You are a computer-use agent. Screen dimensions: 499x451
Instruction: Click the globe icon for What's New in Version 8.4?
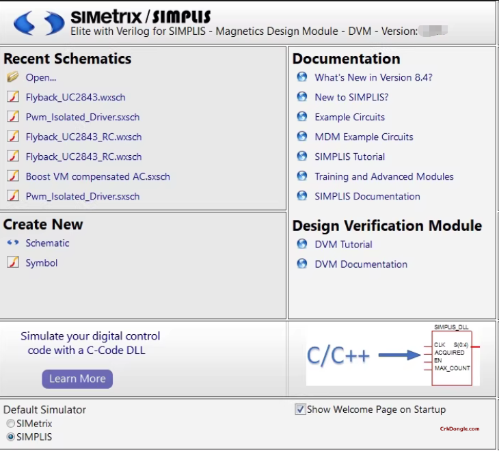(302, 77)
